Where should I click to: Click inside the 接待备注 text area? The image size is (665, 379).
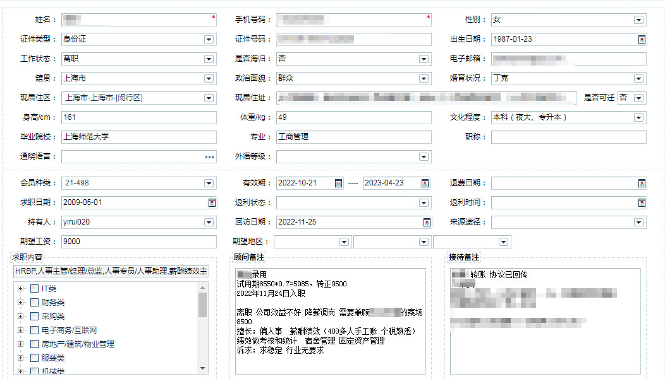546,322
